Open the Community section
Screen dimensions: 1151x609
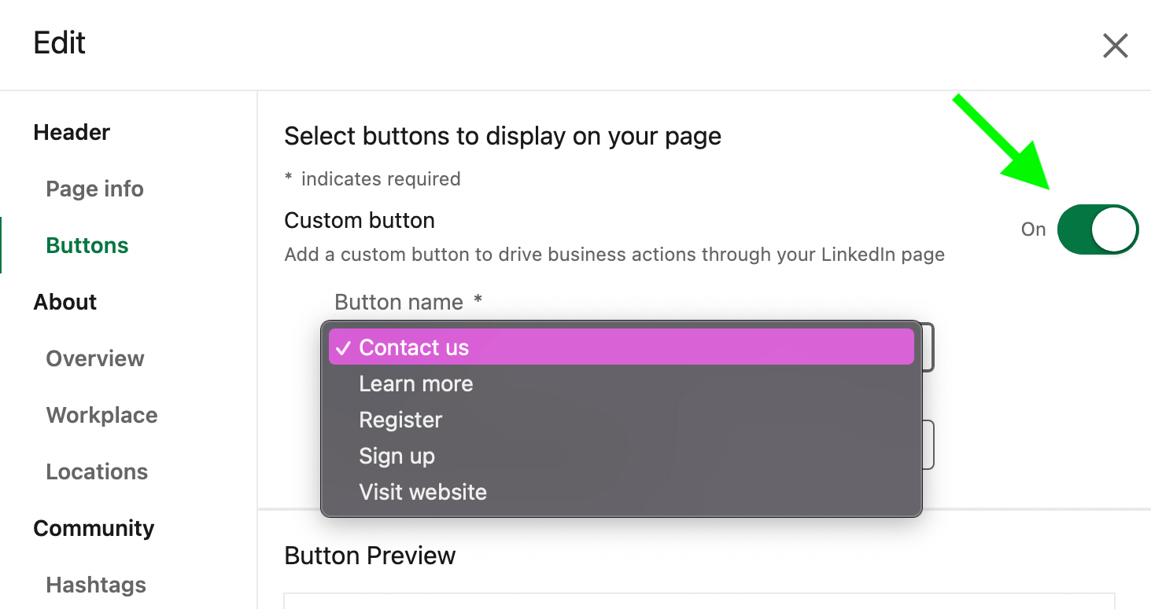click(x=94, y=527)
